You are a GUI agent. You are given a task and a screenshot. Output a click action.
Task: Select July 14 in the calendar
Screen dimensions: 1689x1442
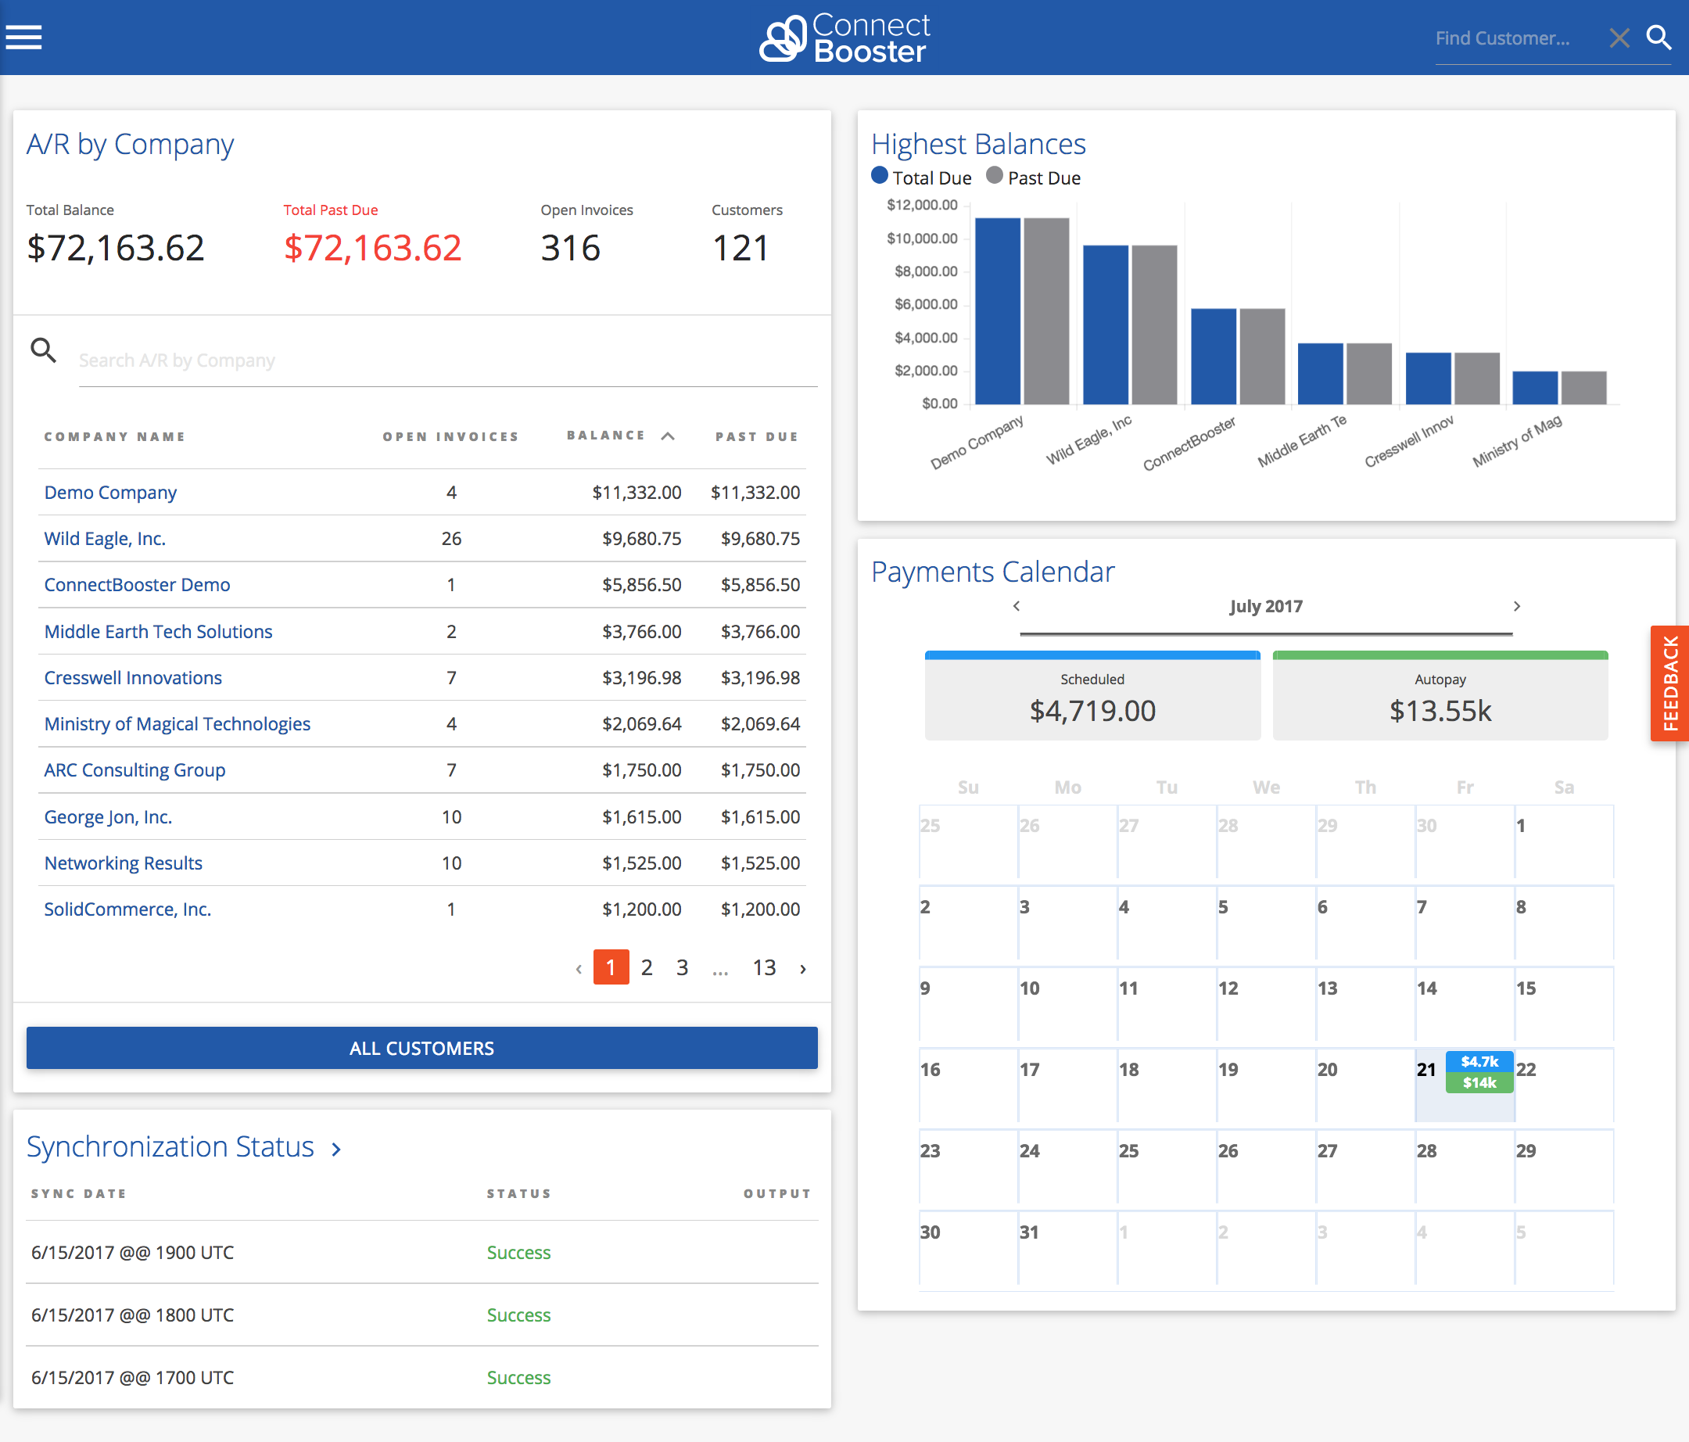[x=1465, y=1003]
